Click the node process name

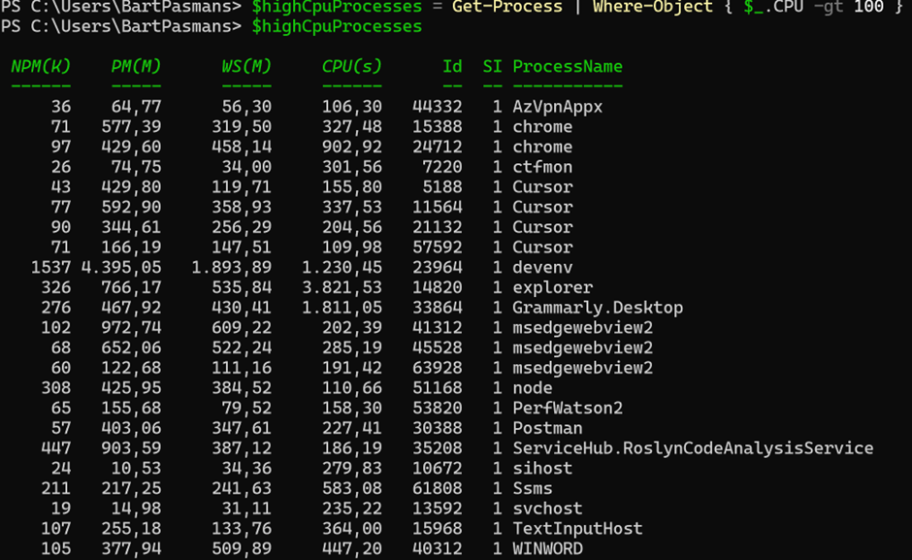(533, 387)
